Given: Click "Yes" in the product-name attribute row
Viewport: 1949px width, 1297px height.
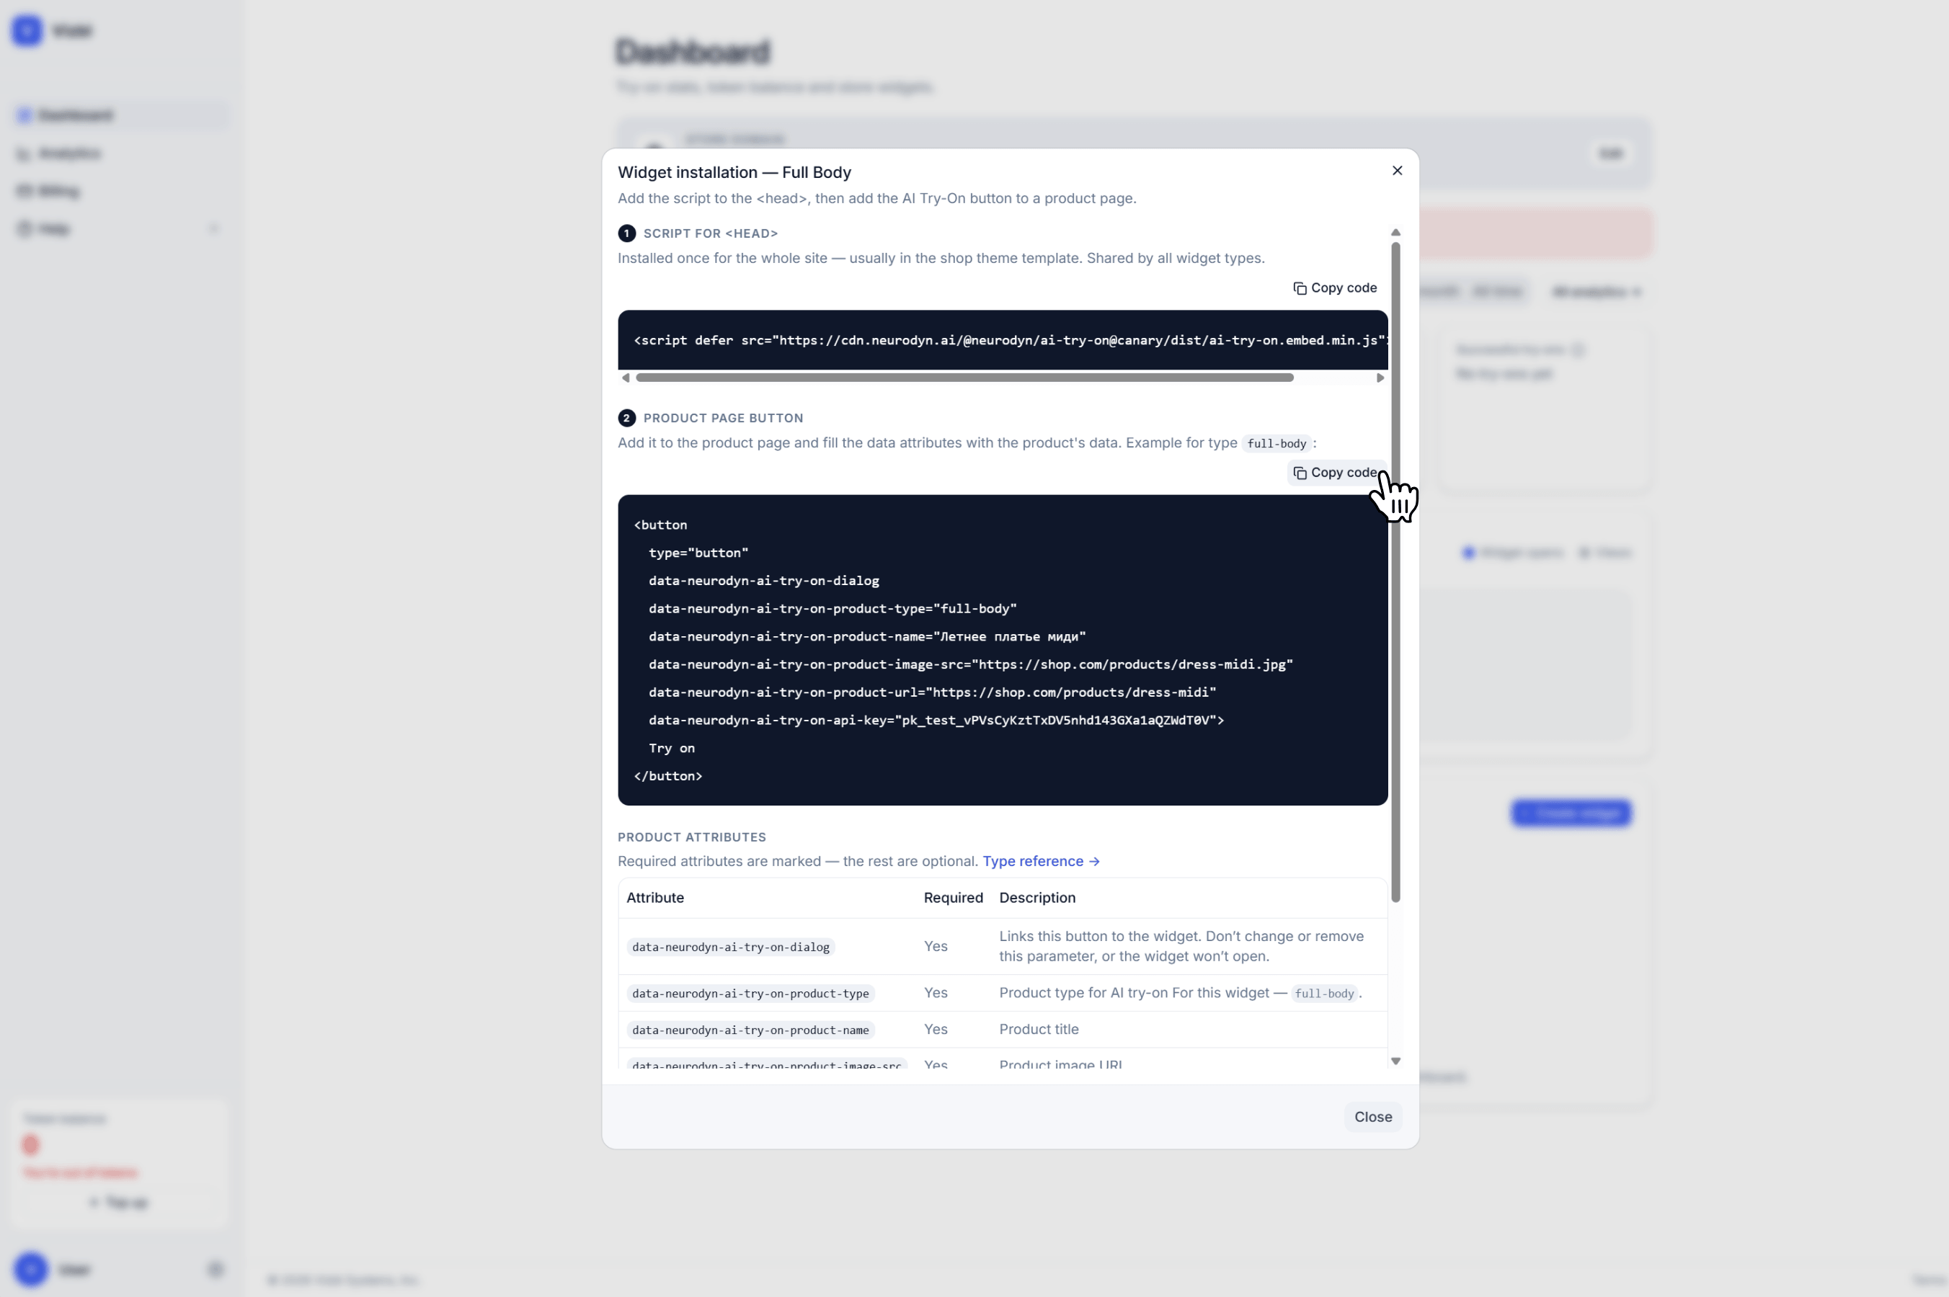Looking at the screenshot, I should pos(936,1029).
